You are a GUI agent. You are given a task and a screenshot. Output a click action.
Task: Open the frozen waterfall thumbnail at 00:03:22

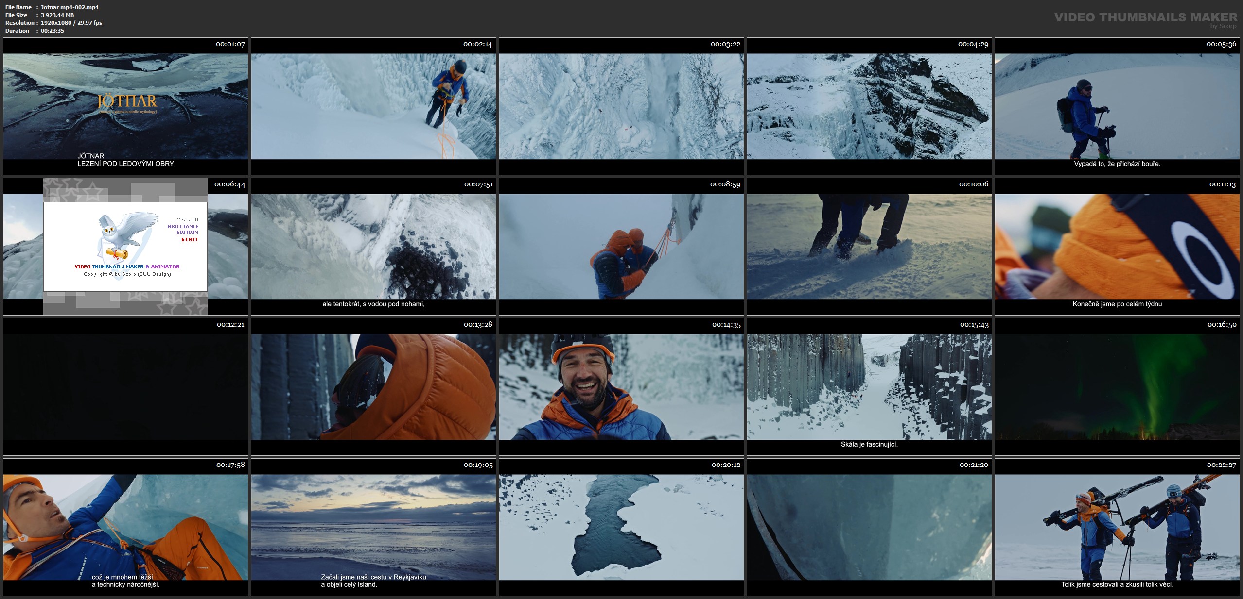(621, 106)
